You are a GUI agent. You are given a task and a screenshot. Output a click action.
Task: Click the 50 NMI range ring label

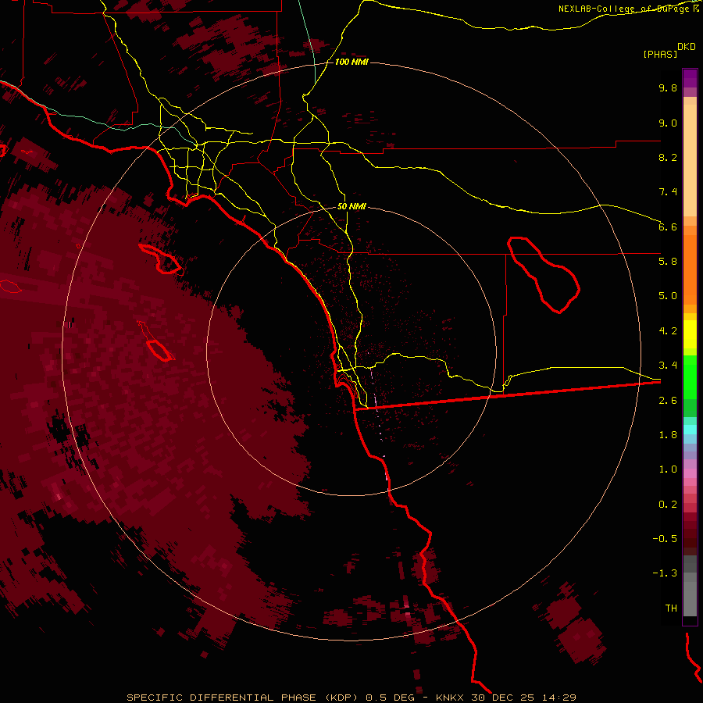[x=351, y=206]
